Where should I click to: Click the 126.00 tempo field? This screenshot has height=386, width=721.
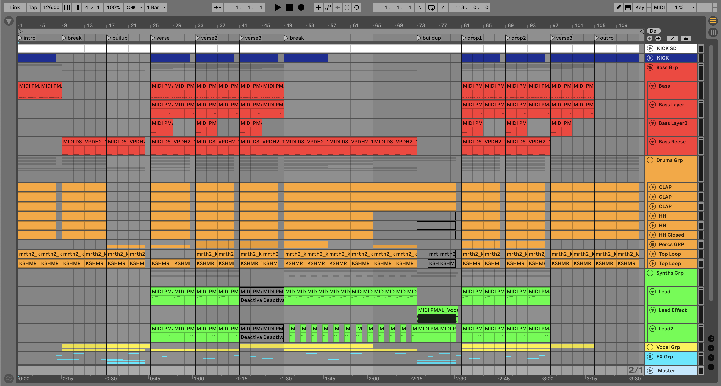[51, 7]
